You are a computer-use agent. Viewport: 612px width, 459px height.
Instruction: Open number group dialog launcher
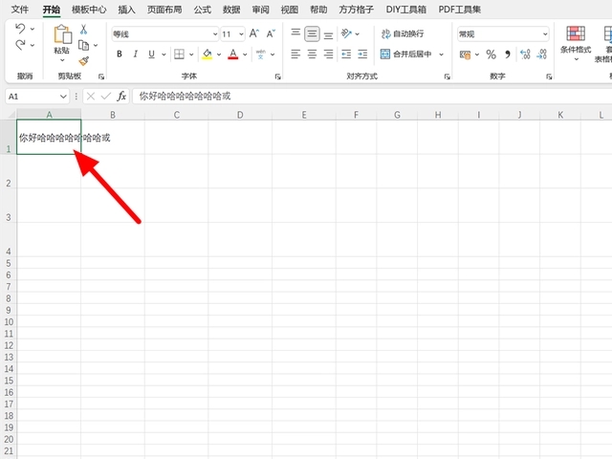pos(549,76)
